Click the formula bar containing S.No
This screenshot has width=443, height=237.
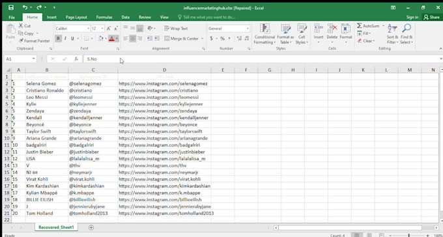click(261, 59)
